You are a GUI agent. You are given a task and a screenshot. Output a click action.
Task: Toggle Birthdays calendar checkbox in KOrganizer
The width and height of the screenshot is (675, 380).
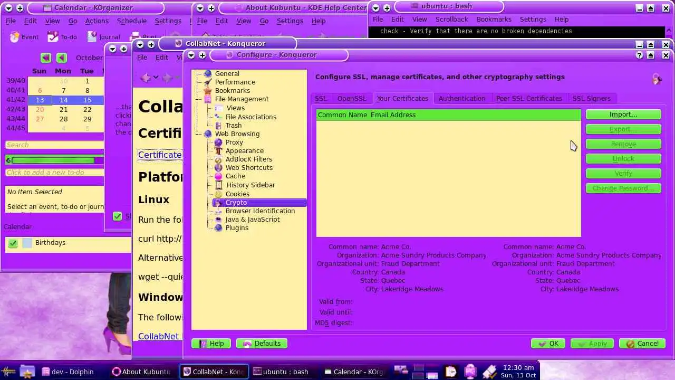coord(13,243)
